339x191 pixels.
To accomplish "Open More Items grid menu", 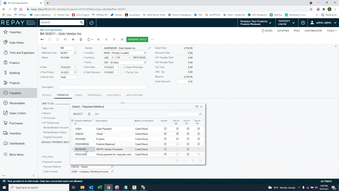I will click(x=16, y=155).
